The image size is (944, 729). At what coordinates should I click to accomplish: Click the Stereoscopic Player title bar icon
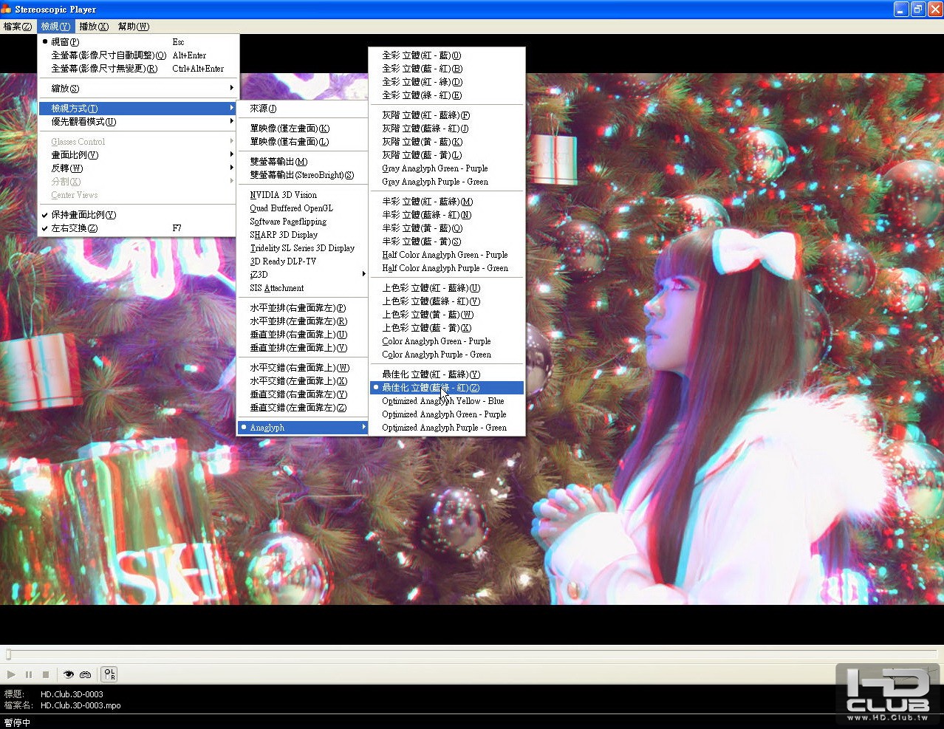pyautogui.click(x=7, y=10)
